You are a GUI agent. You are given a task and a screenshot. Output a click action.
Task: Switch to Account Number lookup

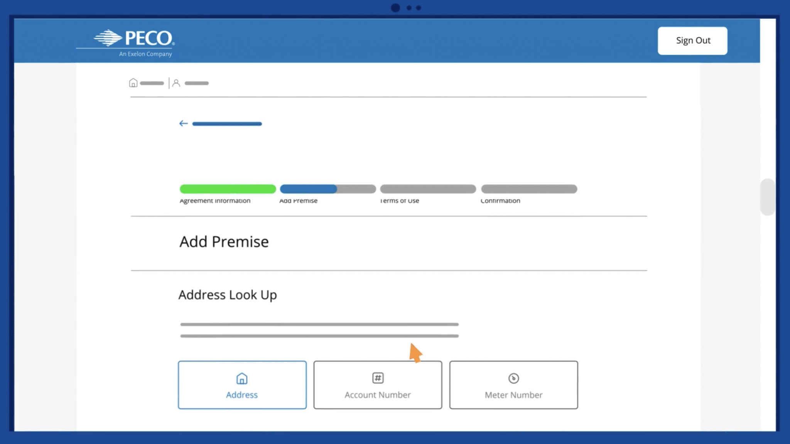378,395
